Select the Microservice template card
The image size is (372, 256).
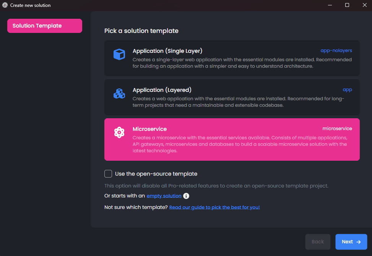(232, 139)
